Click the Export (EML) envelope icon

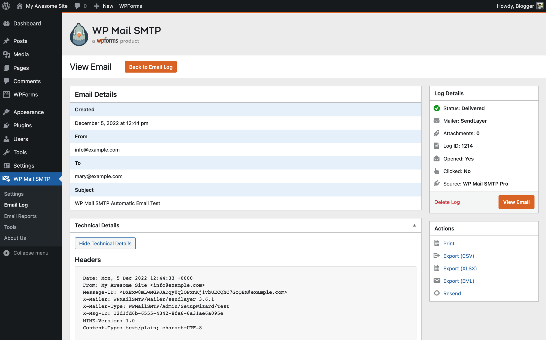(437, 281)
